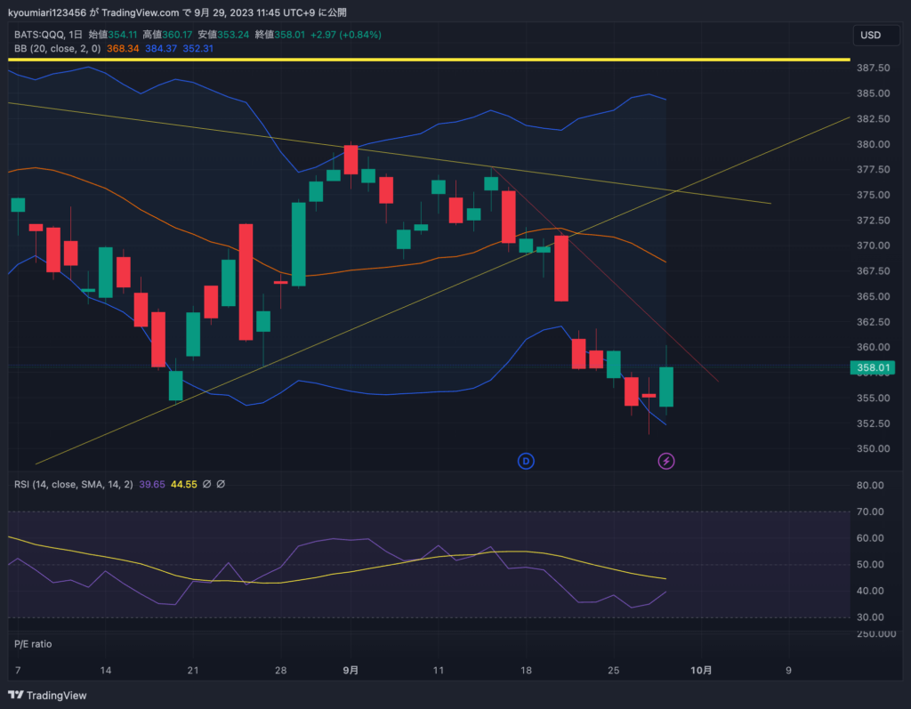The height and width of the screenshot is (709, 911).
Task: Click the 28 date on time axis
Action: click(280, 670)
